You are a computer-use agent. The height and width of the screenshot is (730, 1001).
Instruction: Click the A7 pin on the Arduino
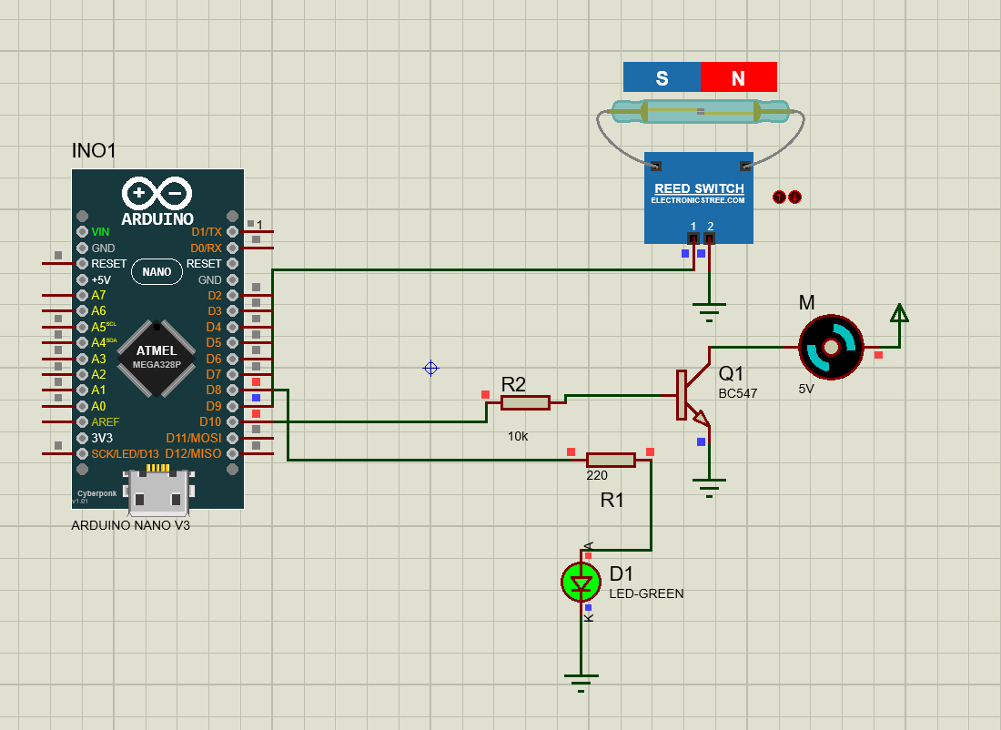(82, 295)
